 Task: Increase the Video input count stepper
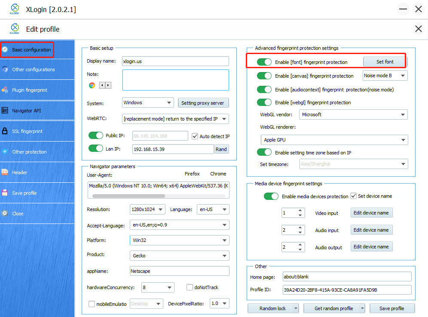point(300,210)
